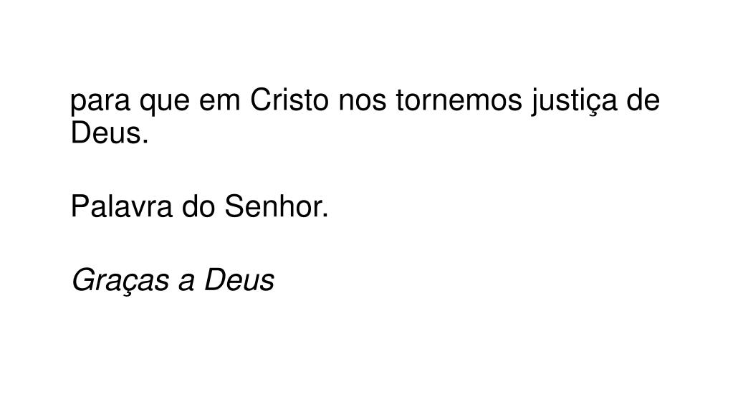Select the word "Palavra"
The width and height of the screenshot is (733, 412).
[x=122, y=206]
